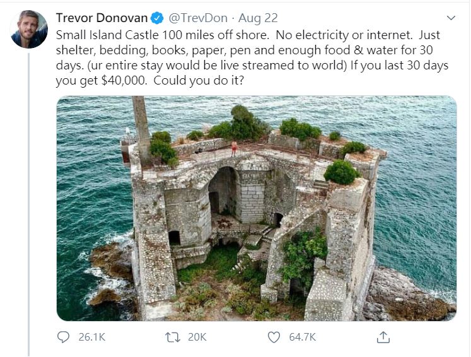Screen dimensions: 471x357
Task: Click the reply speech bubble icon
Action: [x=63, y=337]
